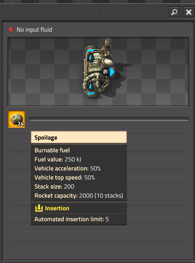
Task: Click the bottom fluid connection arrow
Action: click(91, 94)
